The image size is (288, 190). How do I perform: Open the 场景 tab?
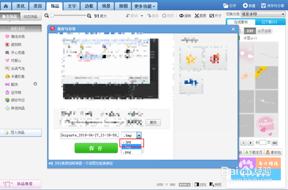(106, 6)
